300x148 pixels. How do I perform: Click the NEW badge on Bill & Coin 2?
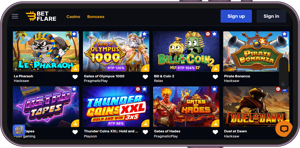pos(208,34)
